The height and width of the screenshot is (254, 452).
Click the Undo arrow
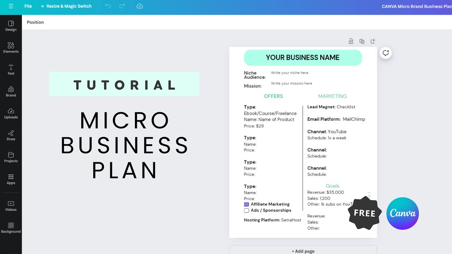(108, 6)
